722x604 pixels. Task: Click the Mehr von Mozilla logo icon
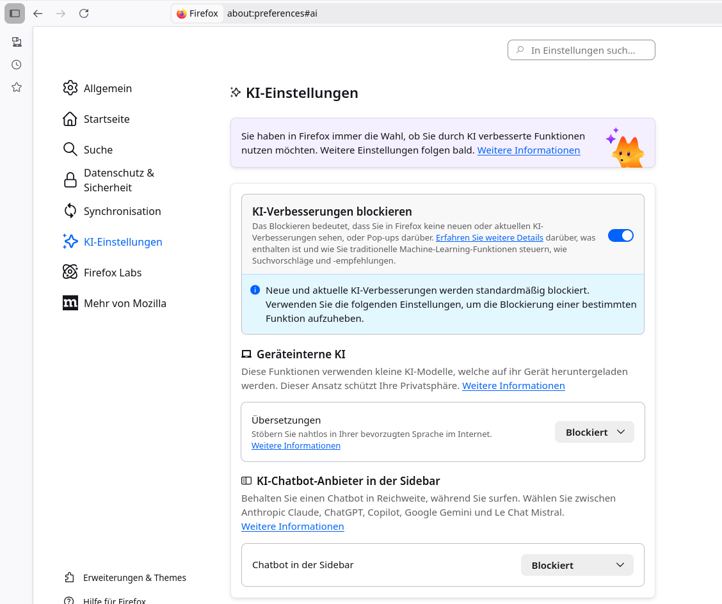point(70,303)
